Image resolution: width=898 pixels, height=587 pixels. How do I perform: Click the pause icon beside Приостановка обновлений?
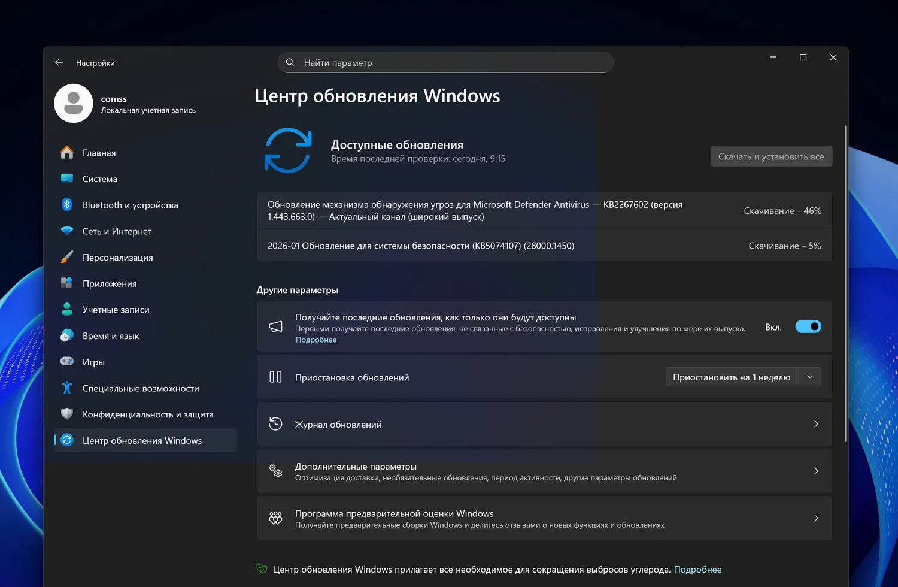(x=275, y=377)
